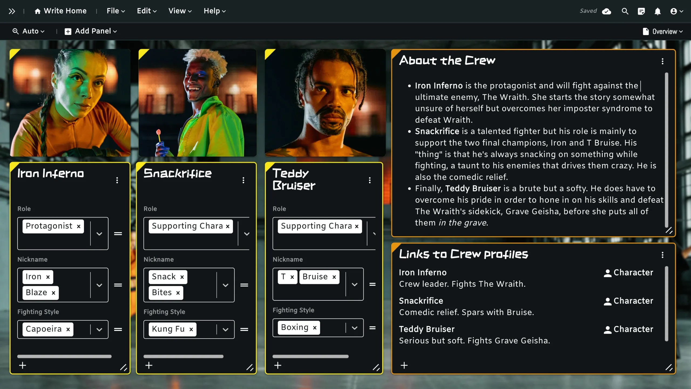This screenshot has width=691, height=389.
Task: Open About the Crew panel options menu
Action: [662, 61]
